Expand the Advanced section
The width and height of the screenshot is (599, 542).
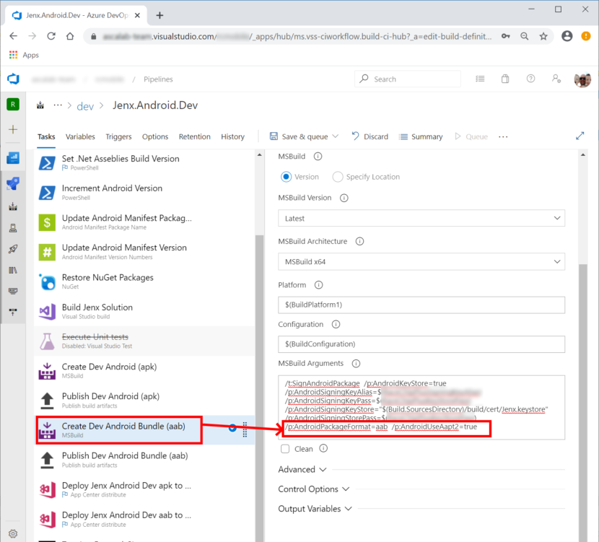(297, 469)
